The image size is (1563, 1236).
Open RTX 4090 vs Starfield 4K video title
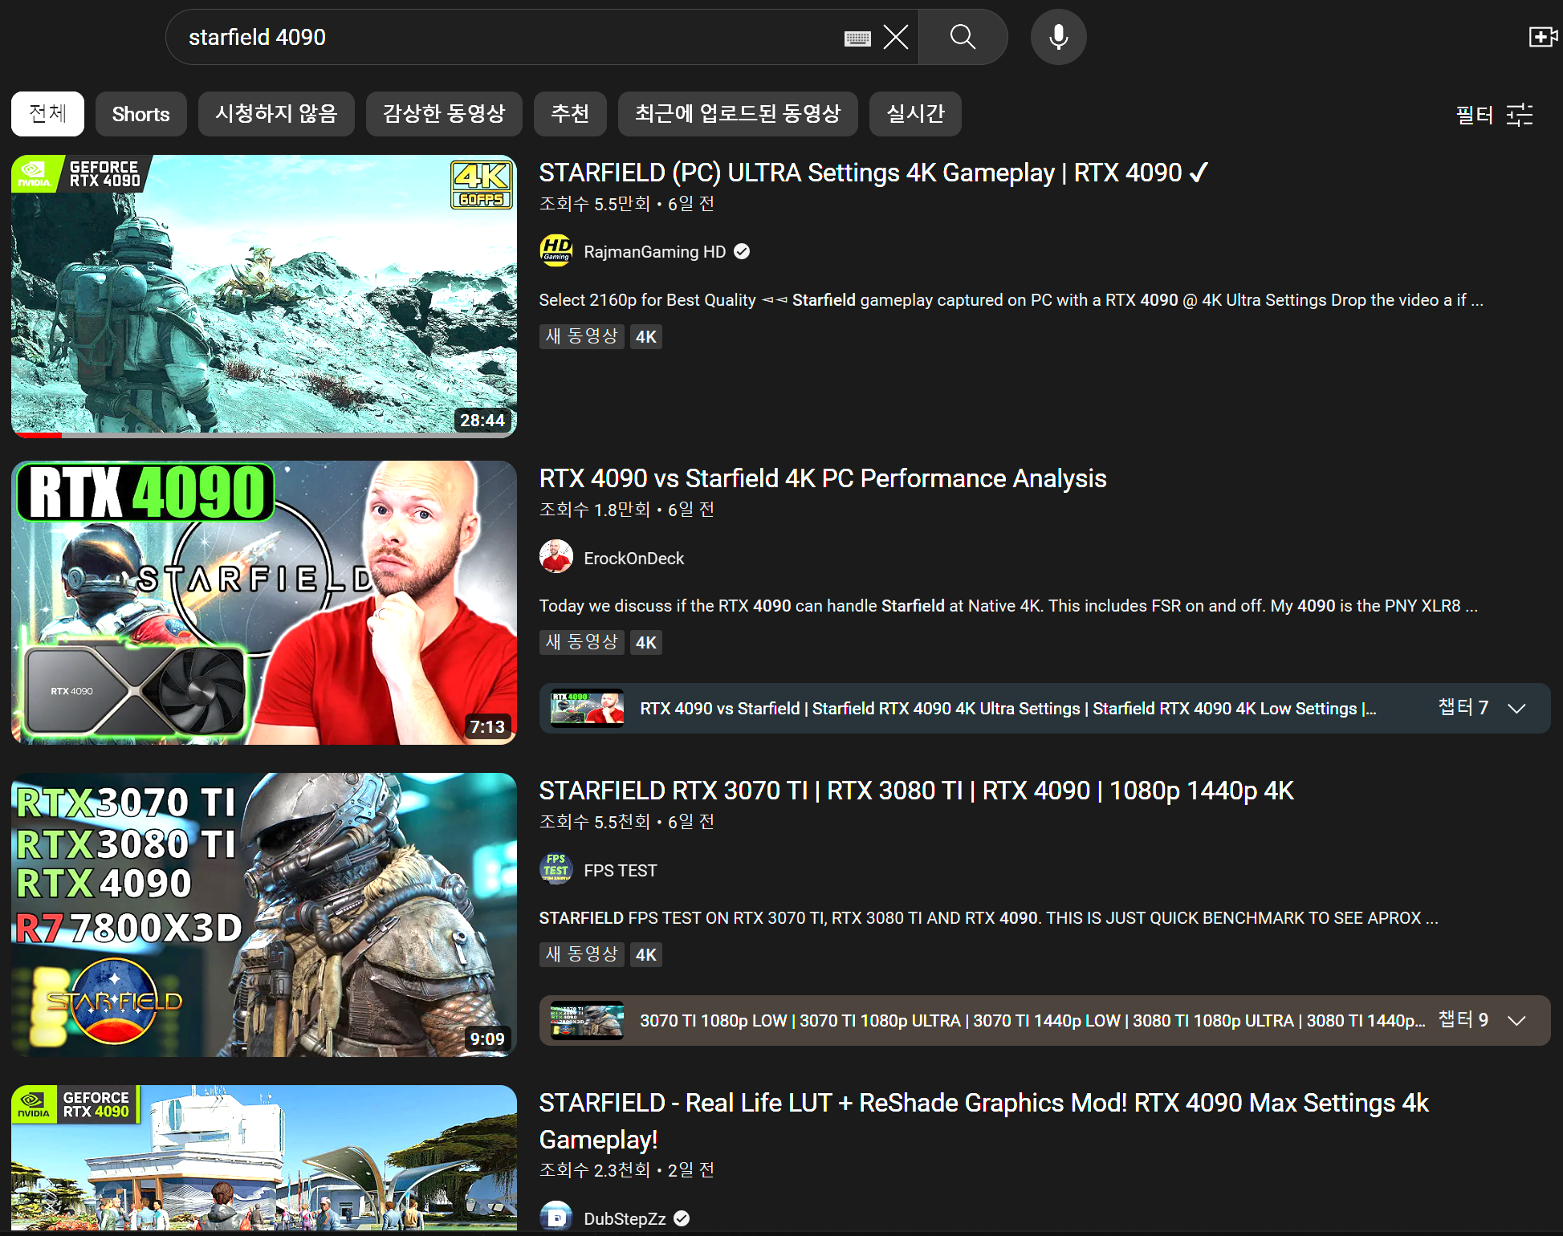(822, 478)
